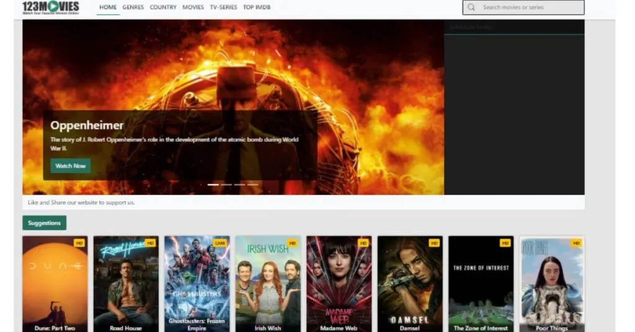
Task: Click the HD badge on Poor Things
Action: click(x=576, y=243)
